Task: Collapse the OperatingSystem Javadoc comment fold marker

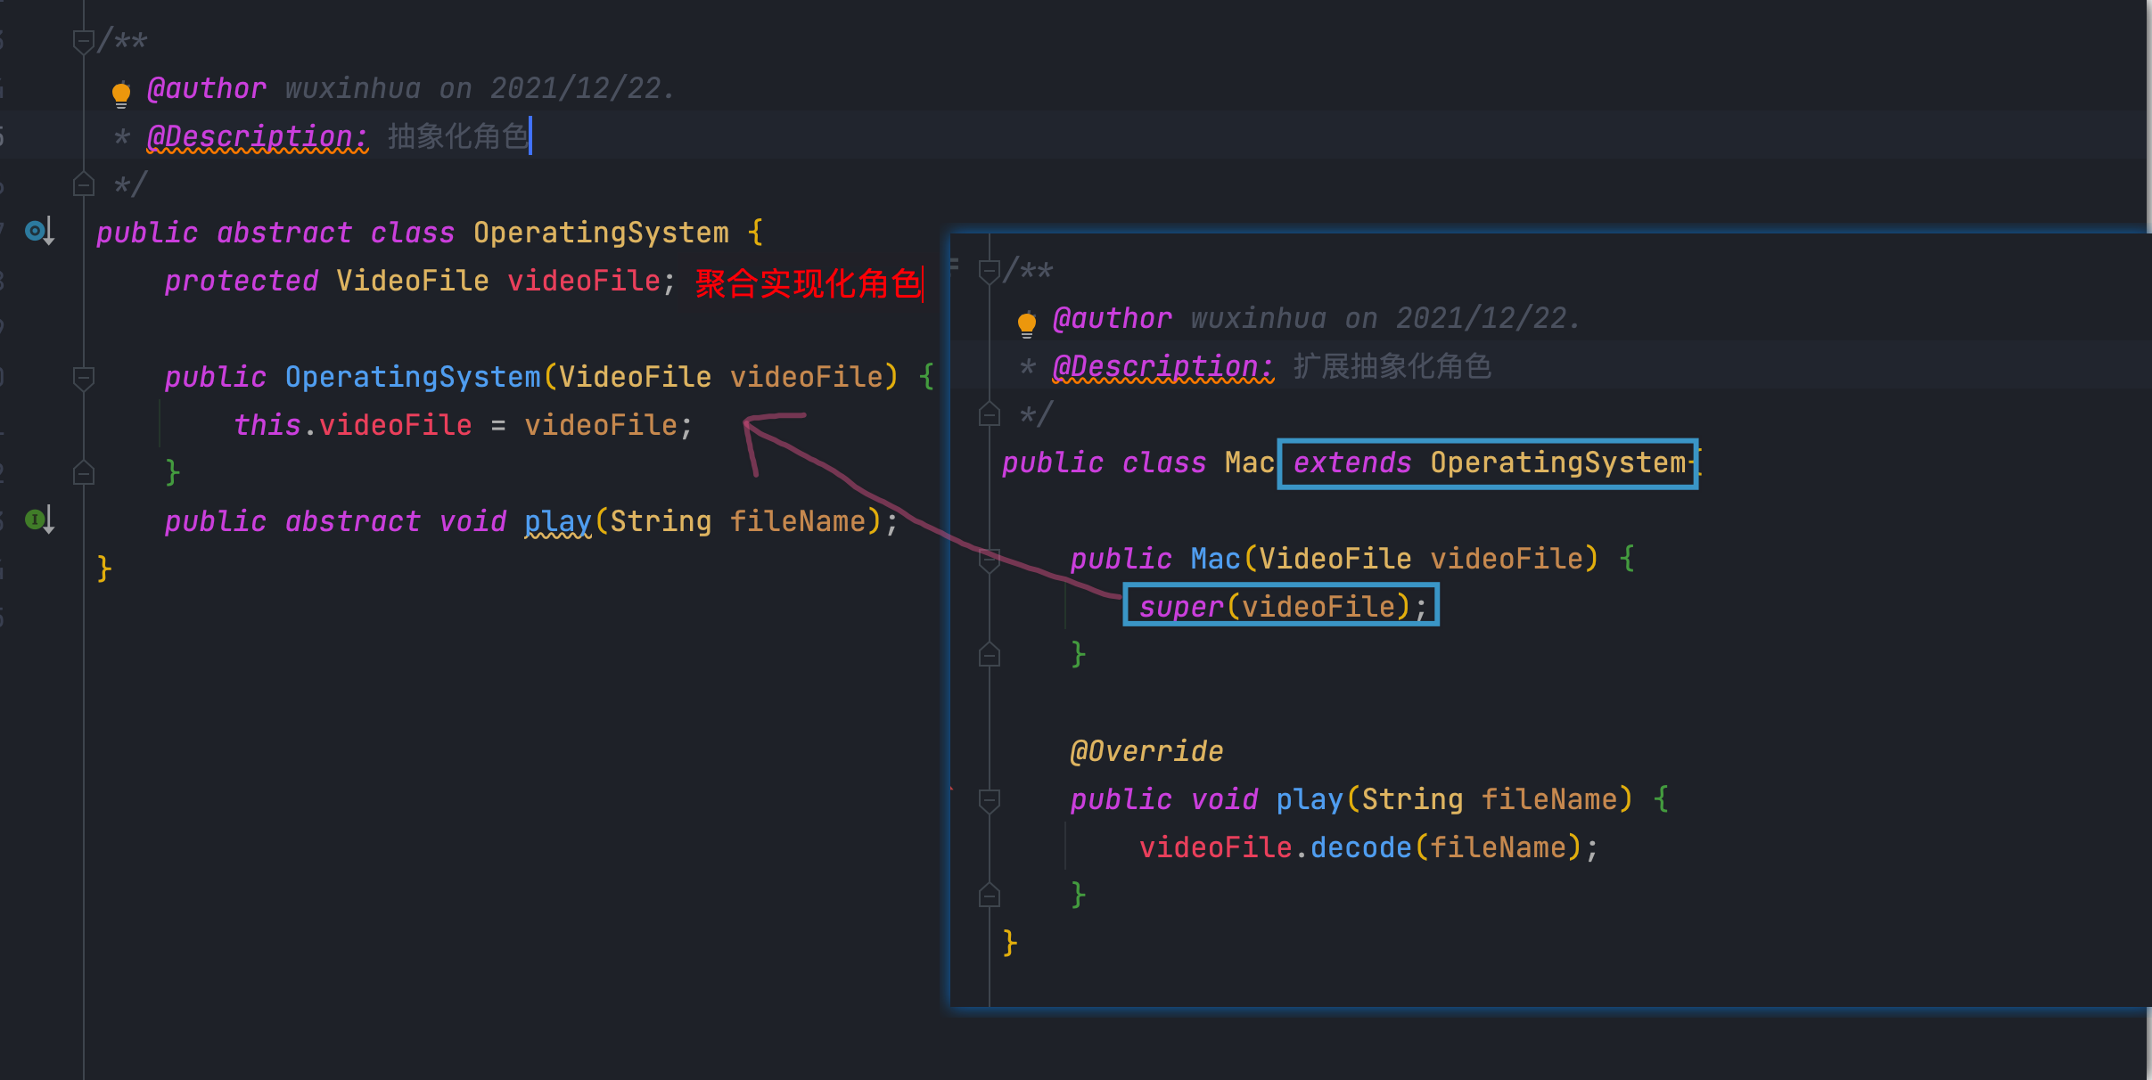Action: (x=83, y=41)
